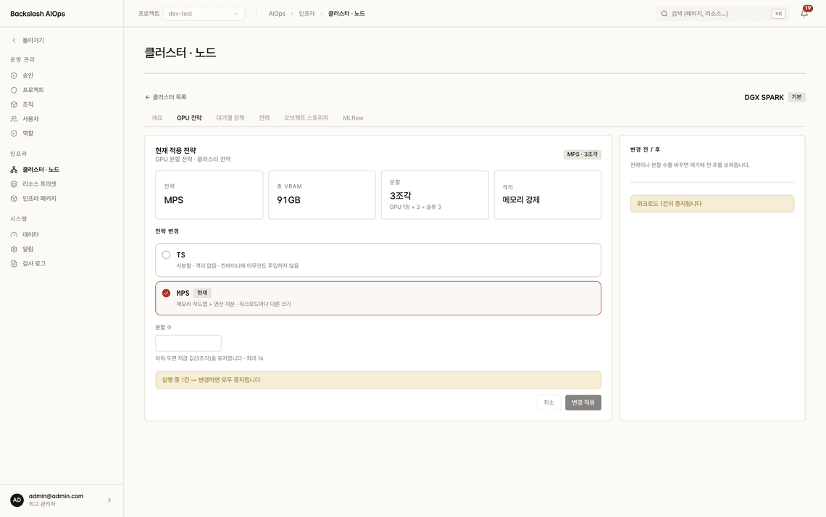Screen dimensions: 826x517
Task: Click the 변경 적용 button
Action: pyautogui.click(x=583, y=402)
